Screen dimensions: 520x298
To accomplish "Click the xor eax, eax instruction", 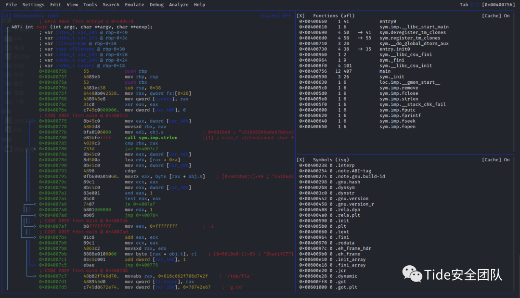I will pyautogui.click(x=141, y=104).
